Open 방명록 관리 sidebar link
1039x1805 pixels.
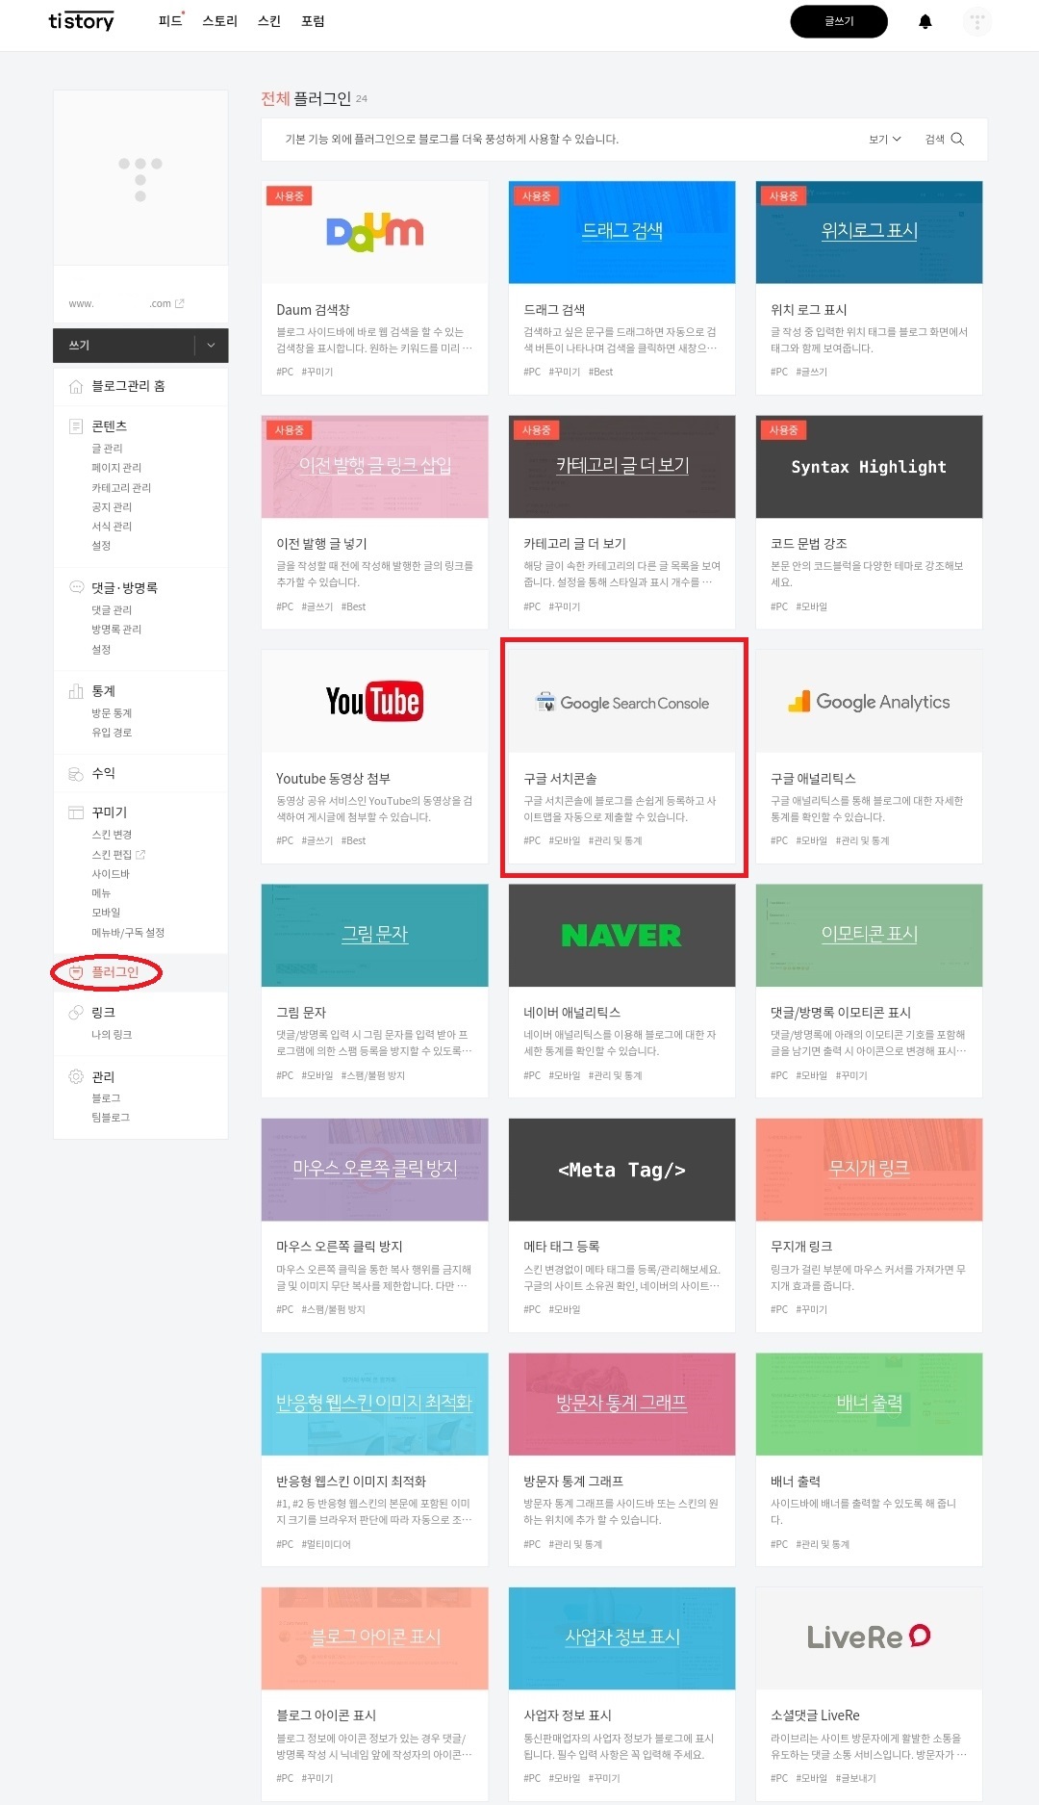116,630
